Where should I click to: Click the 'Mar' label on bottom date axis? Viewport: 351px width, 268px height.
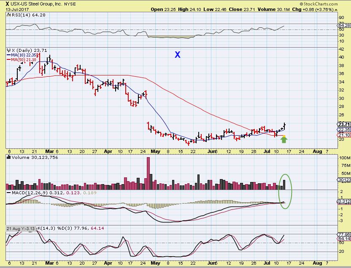[x=50, y=263]
